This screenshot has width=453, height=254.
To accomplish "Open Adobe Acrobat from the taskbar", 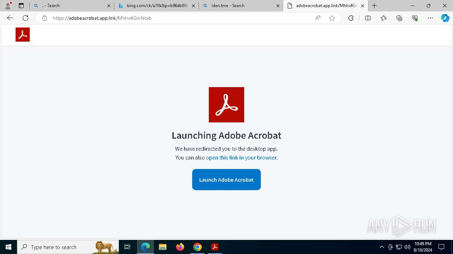I will tap(214, 247).
